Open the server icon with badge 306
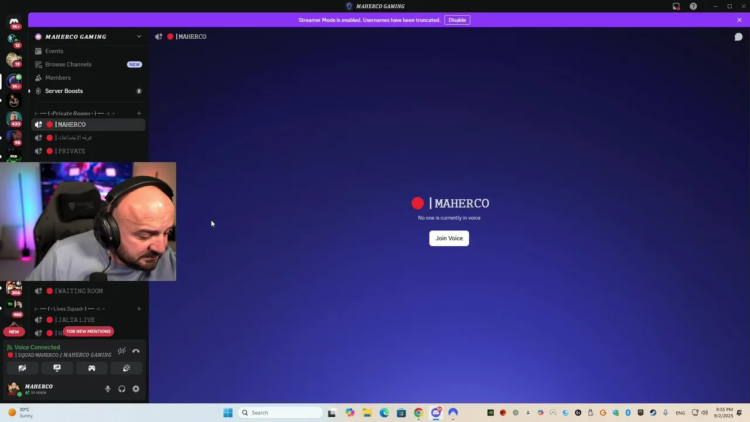The height and width of the screenshot is (422, 750). [x=14, y=288]
